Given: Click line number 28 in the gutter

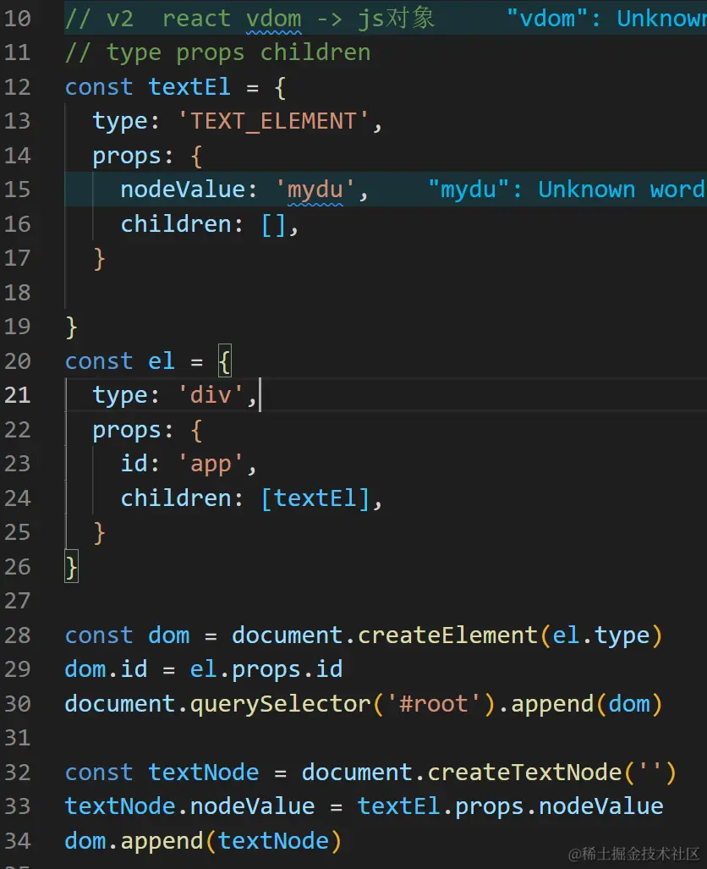Looking at the screenshot, I should pos(17,635).
